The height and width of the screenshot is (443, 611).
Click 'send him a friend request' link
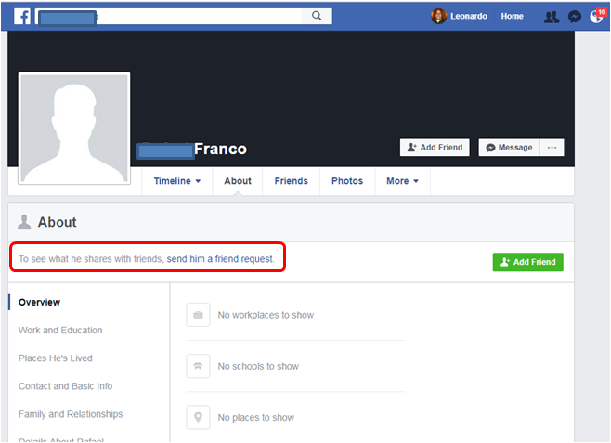(220, 259)
